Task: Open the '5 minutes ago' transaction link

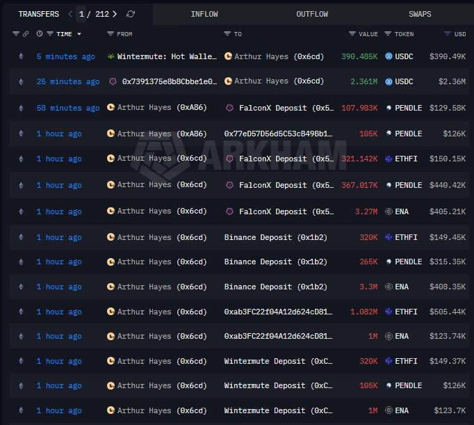Action: point(65,56)
